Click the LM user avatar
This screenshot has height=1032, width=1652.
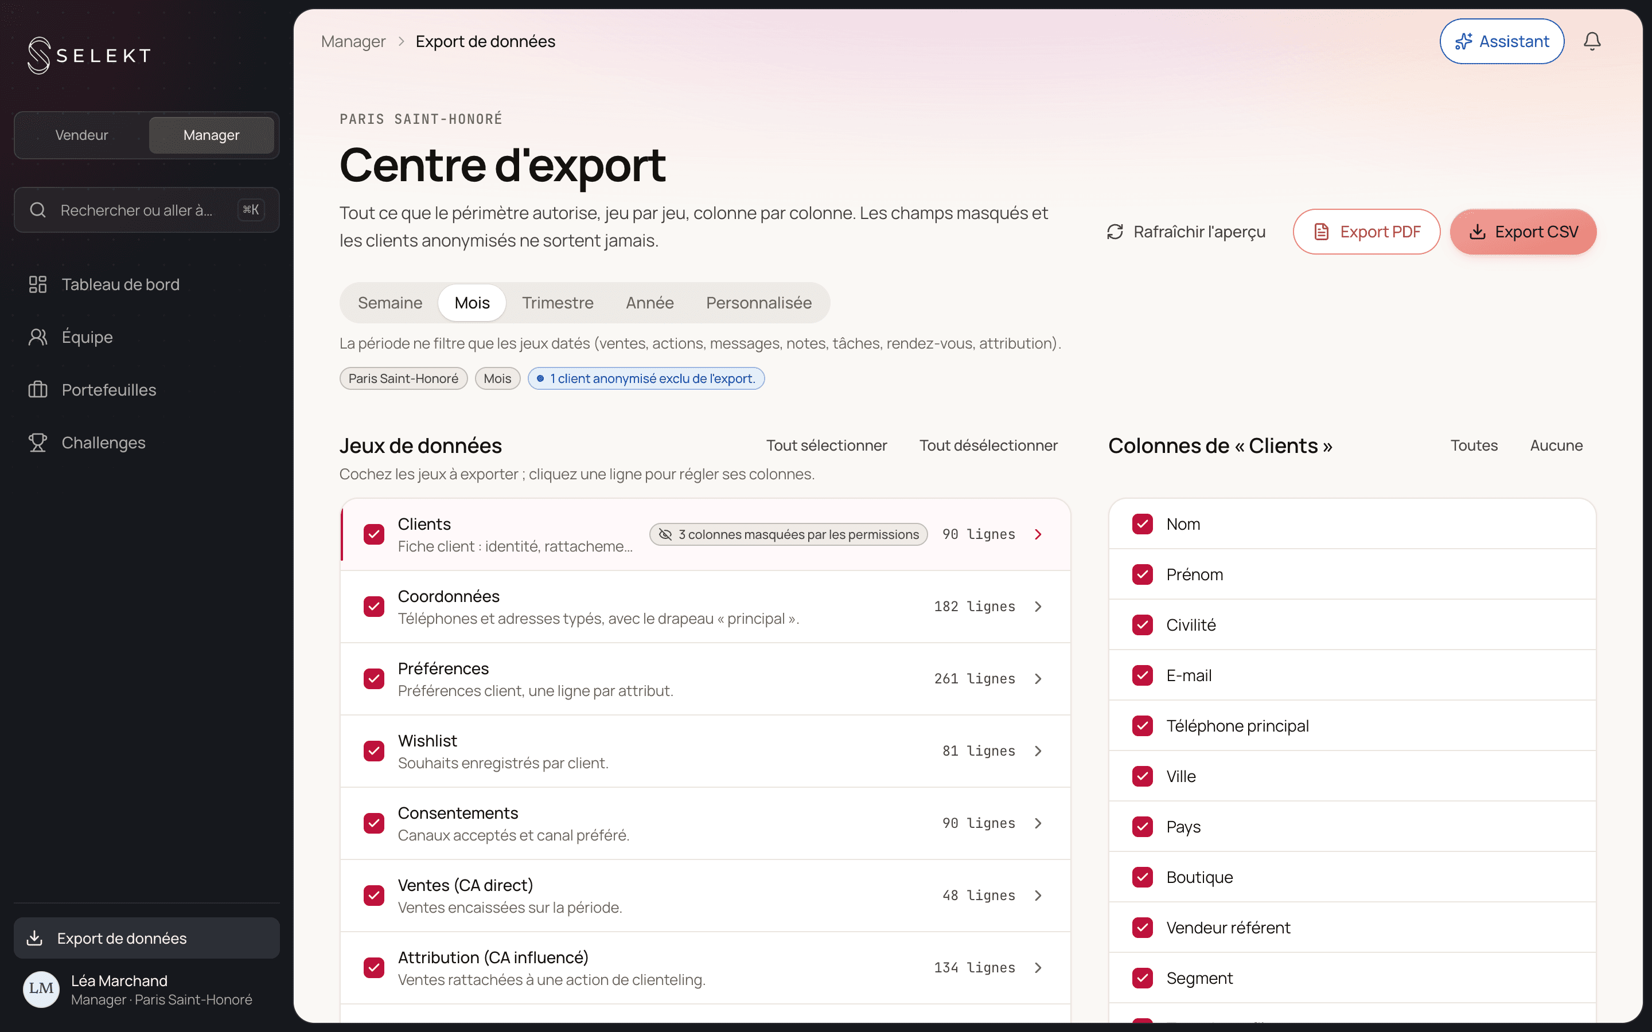[x=41, y=988]
